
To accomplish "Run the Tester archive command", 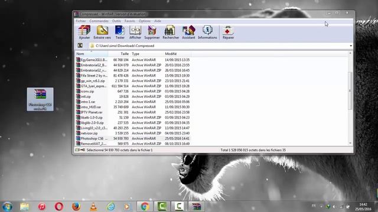I will click(x=120, y=32).
